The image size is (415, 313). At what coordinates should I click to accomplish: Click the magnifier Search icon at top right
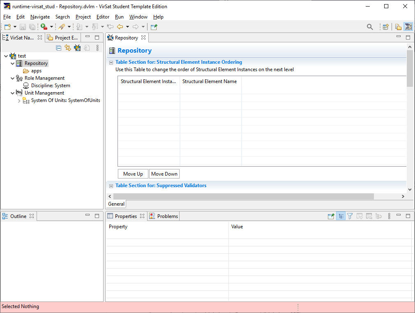tap(370, 27)
